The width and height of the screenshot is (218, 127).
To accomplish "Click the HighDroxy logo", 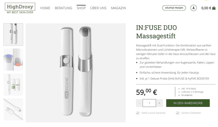I will click(x=20, y=8).
